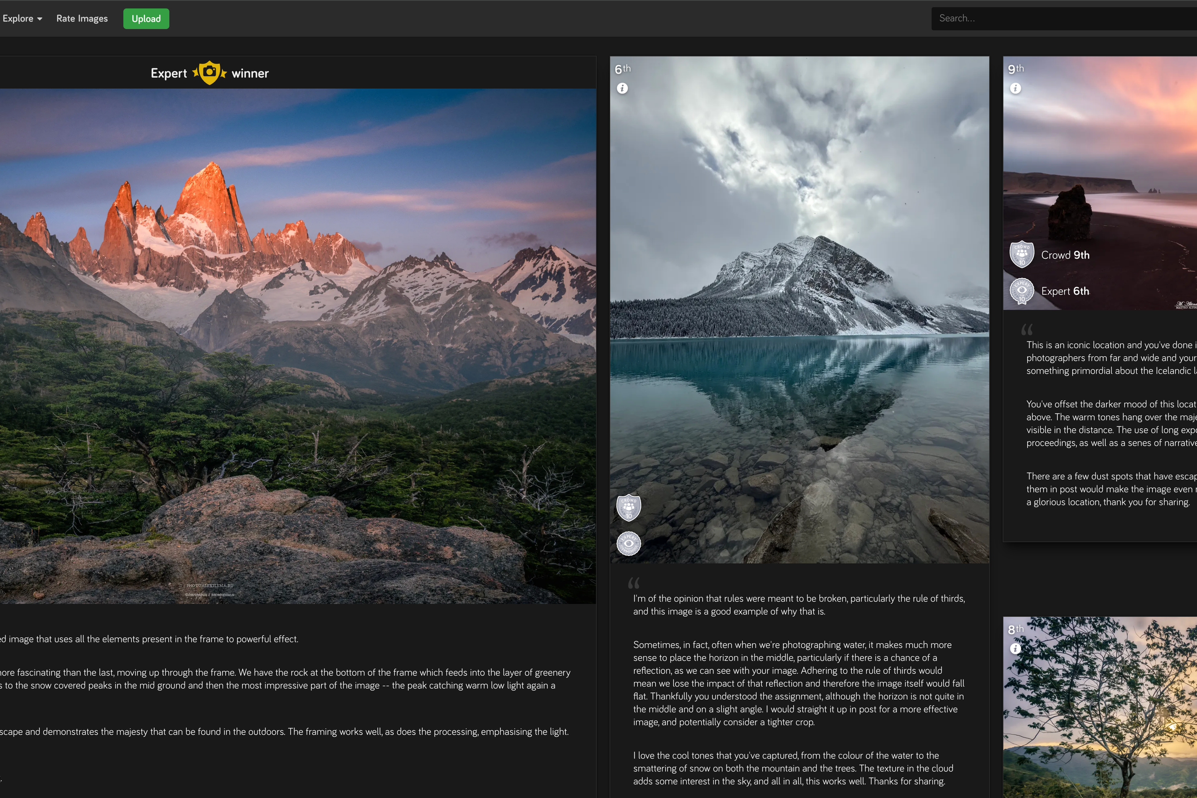Click the gold Expert winner camera badge
Viewport: 1197px width, 798px height.
209,73
